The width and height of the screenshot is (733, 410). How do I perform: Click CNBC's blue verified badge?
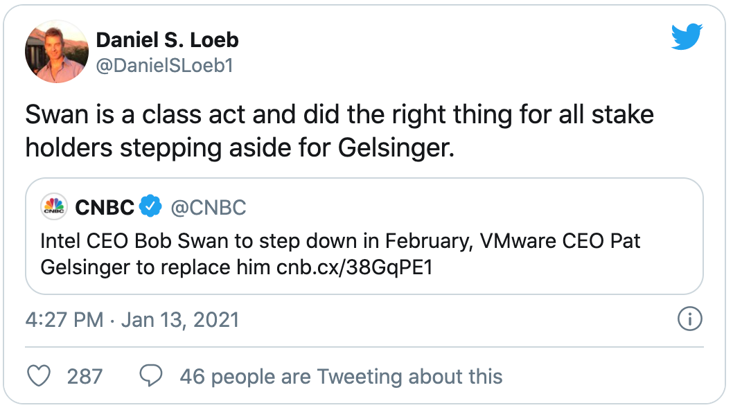pos(150,206)
